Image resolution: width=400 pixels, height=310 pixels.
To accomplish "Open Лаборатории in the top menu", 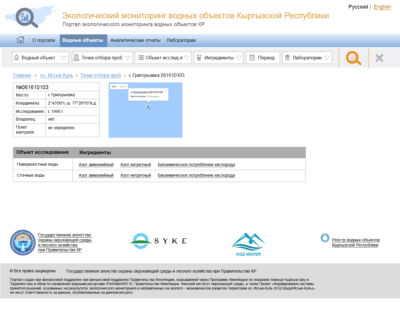I will tap(181, 40).
